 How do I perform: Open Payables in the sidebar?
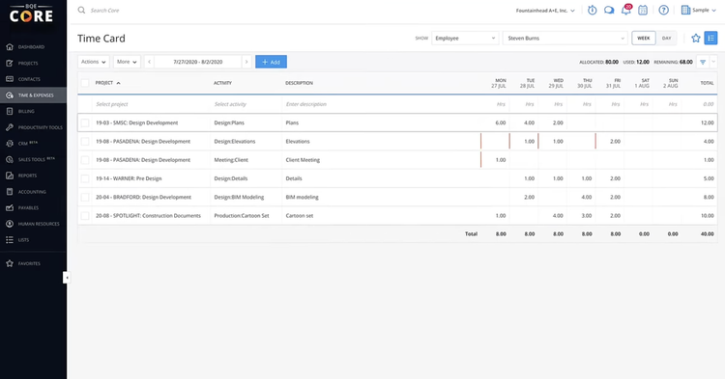(28, 208)
